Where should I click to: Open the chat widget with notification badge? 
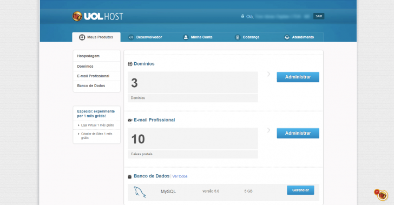click(382, 195)
